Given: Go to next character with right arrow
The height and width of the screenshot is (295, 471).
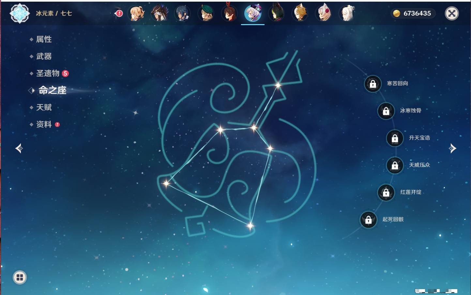Looking at the screenshot, I should coord(452,148).
